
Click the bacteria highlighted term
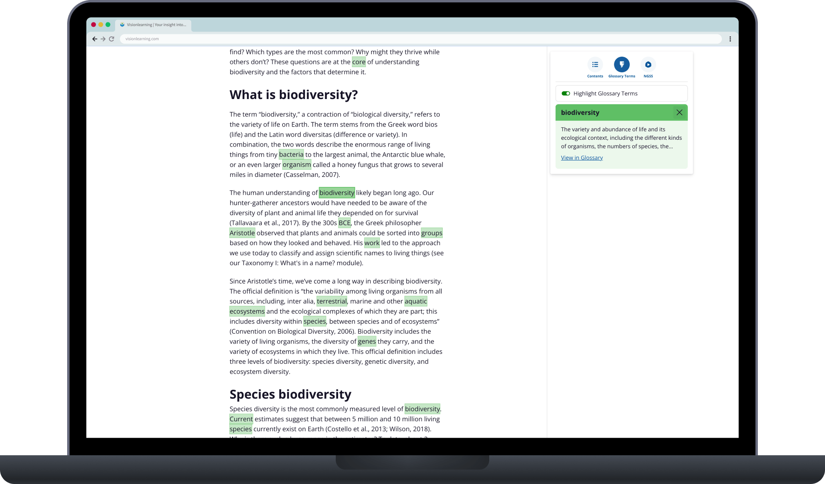(291, 155)
